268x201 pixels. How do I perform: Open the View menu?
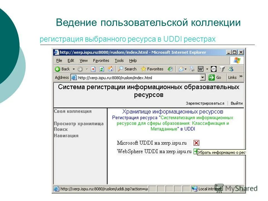click(83, 60)
